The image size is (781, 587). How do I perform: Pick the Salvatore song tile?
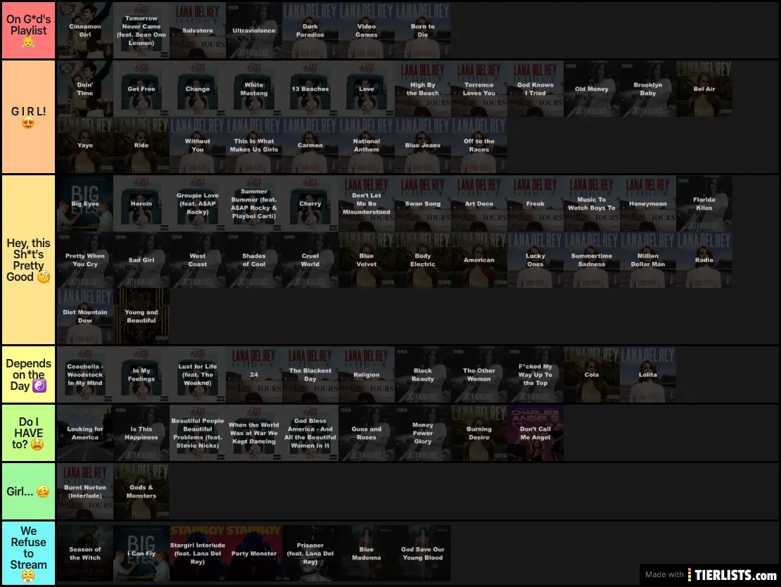click(198, 30)
